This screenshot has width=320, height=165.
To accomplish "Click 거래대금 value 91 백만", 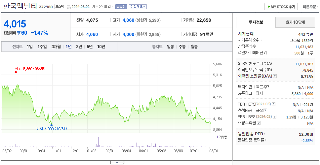I will pyautogui.click(x=207, y=34).
